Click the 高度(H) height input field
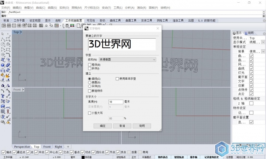 pyautogui.click(x=116, y=102)
